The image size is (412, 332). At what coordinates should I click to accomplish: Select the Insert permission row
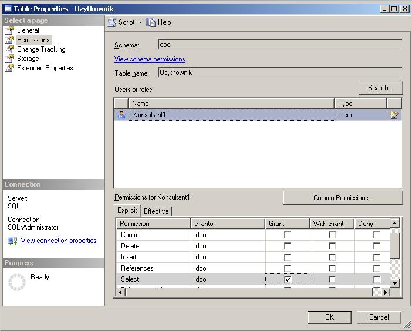pyautogui.click(x=254, y=257)
